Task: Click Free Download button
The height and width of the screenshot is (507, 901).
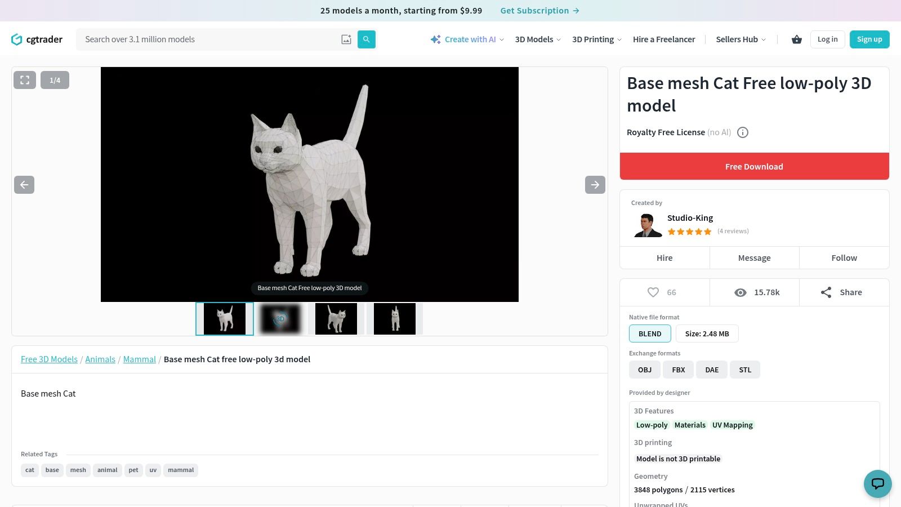Action: [755, 167]
